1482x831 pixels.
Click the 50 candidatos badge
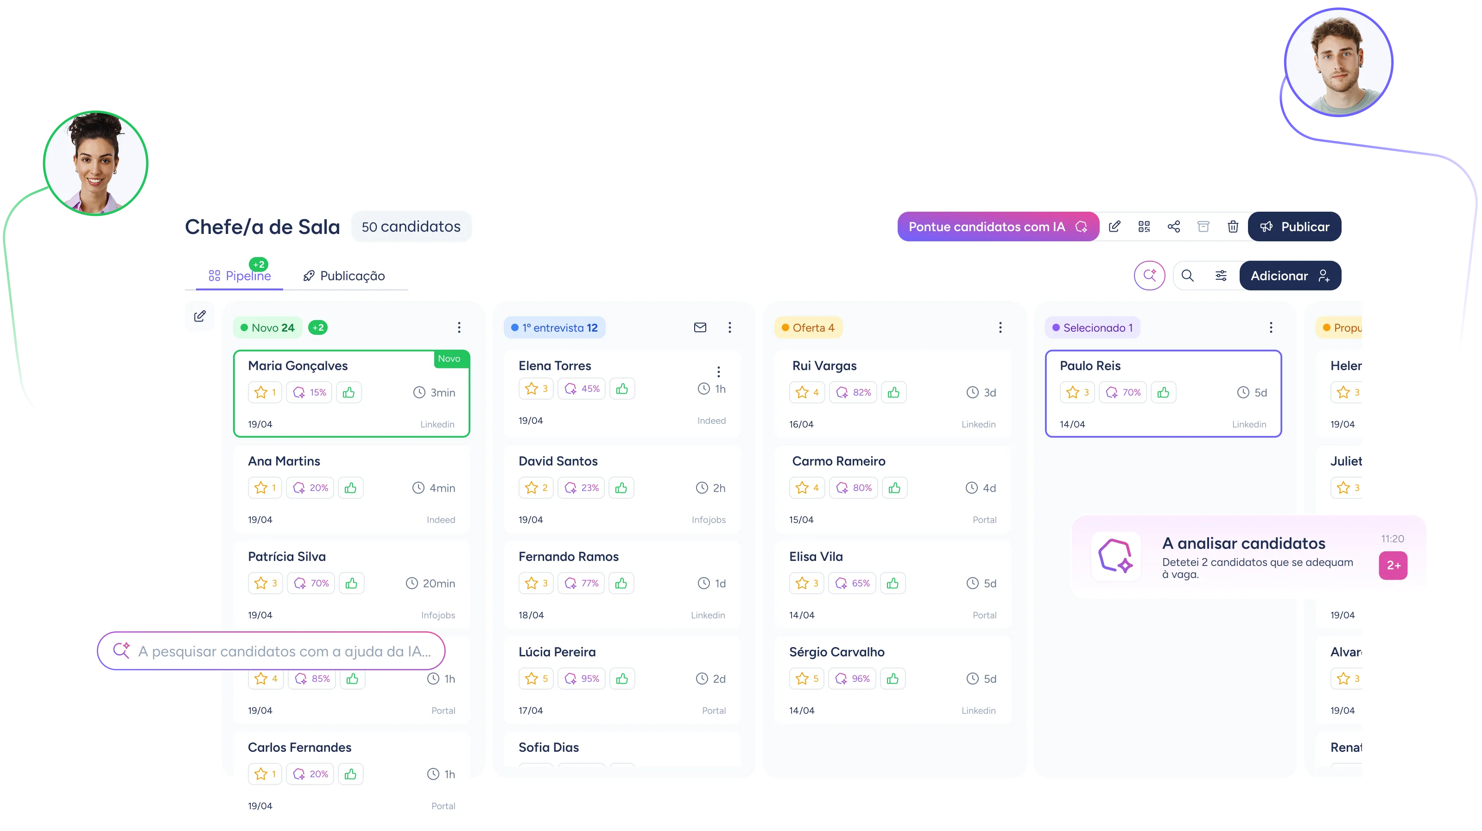coord(411,227)
